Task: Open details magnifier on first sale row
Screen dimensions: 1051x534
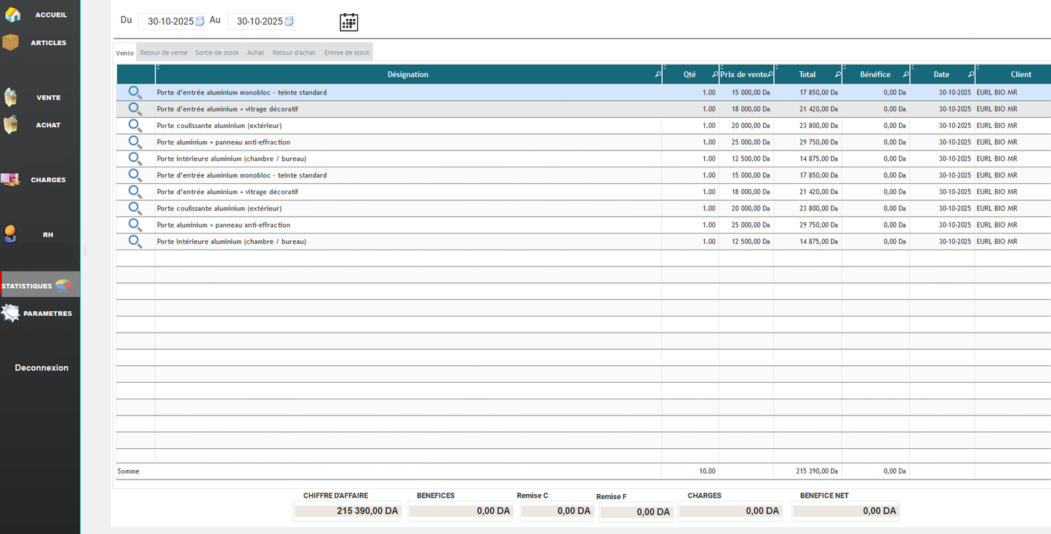Action: 135,92
